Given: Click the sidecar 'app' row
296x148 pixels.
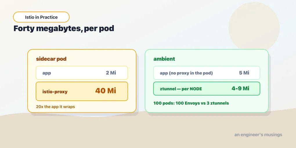Looking at the screenshot, I should (82, 73).
